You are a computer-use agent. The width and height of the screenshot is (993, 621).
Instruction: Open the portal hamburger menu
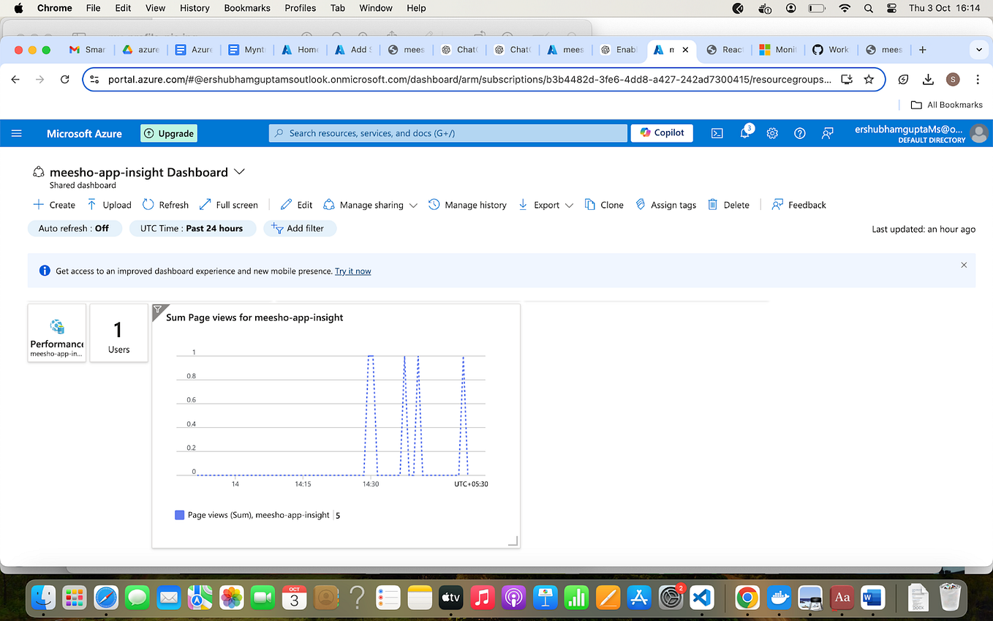pos(16,133)
